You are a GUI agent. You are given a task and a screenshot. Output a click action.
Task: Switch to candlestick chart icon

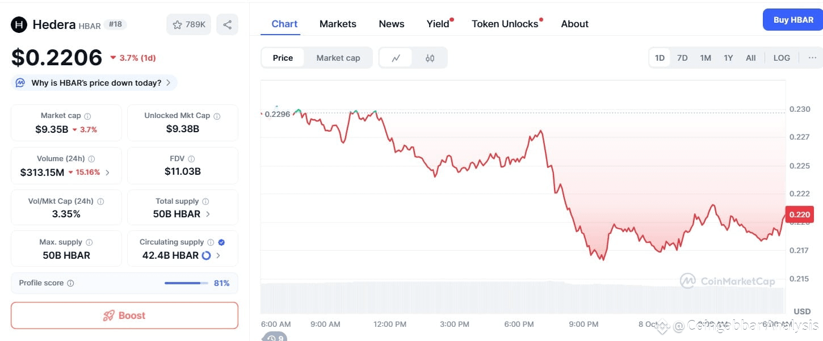pos(430,58)
